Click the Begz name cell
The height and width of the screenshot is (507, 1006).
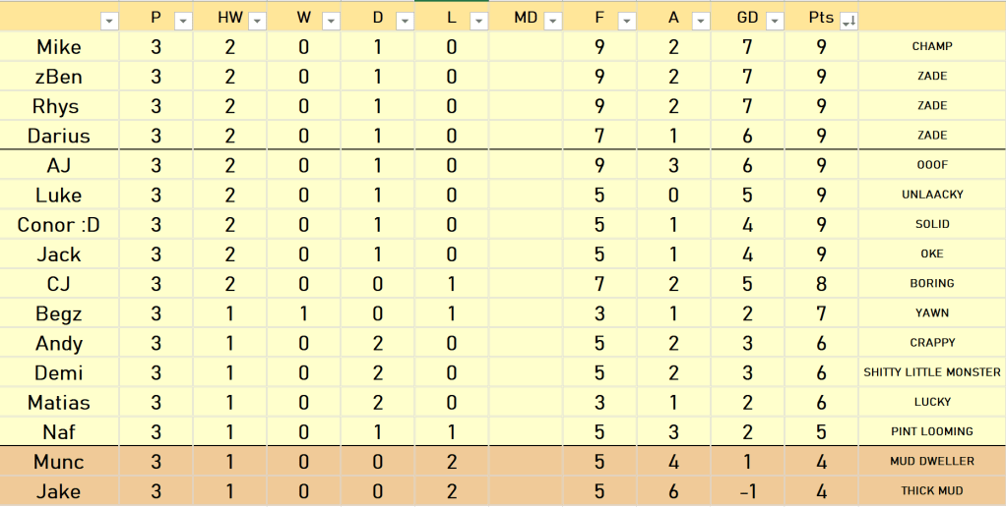(x=59, y=313)
